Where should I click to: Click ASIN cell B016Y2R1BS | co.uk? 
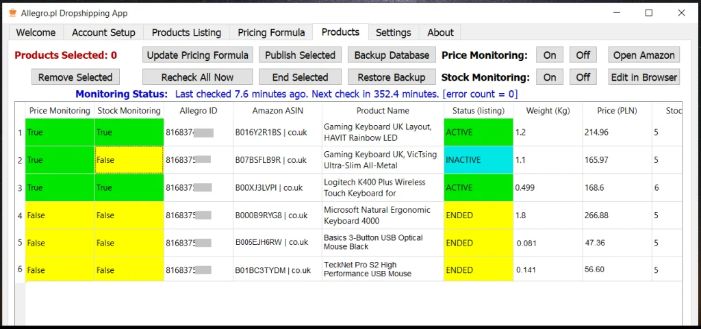click(x=278, y=132)
